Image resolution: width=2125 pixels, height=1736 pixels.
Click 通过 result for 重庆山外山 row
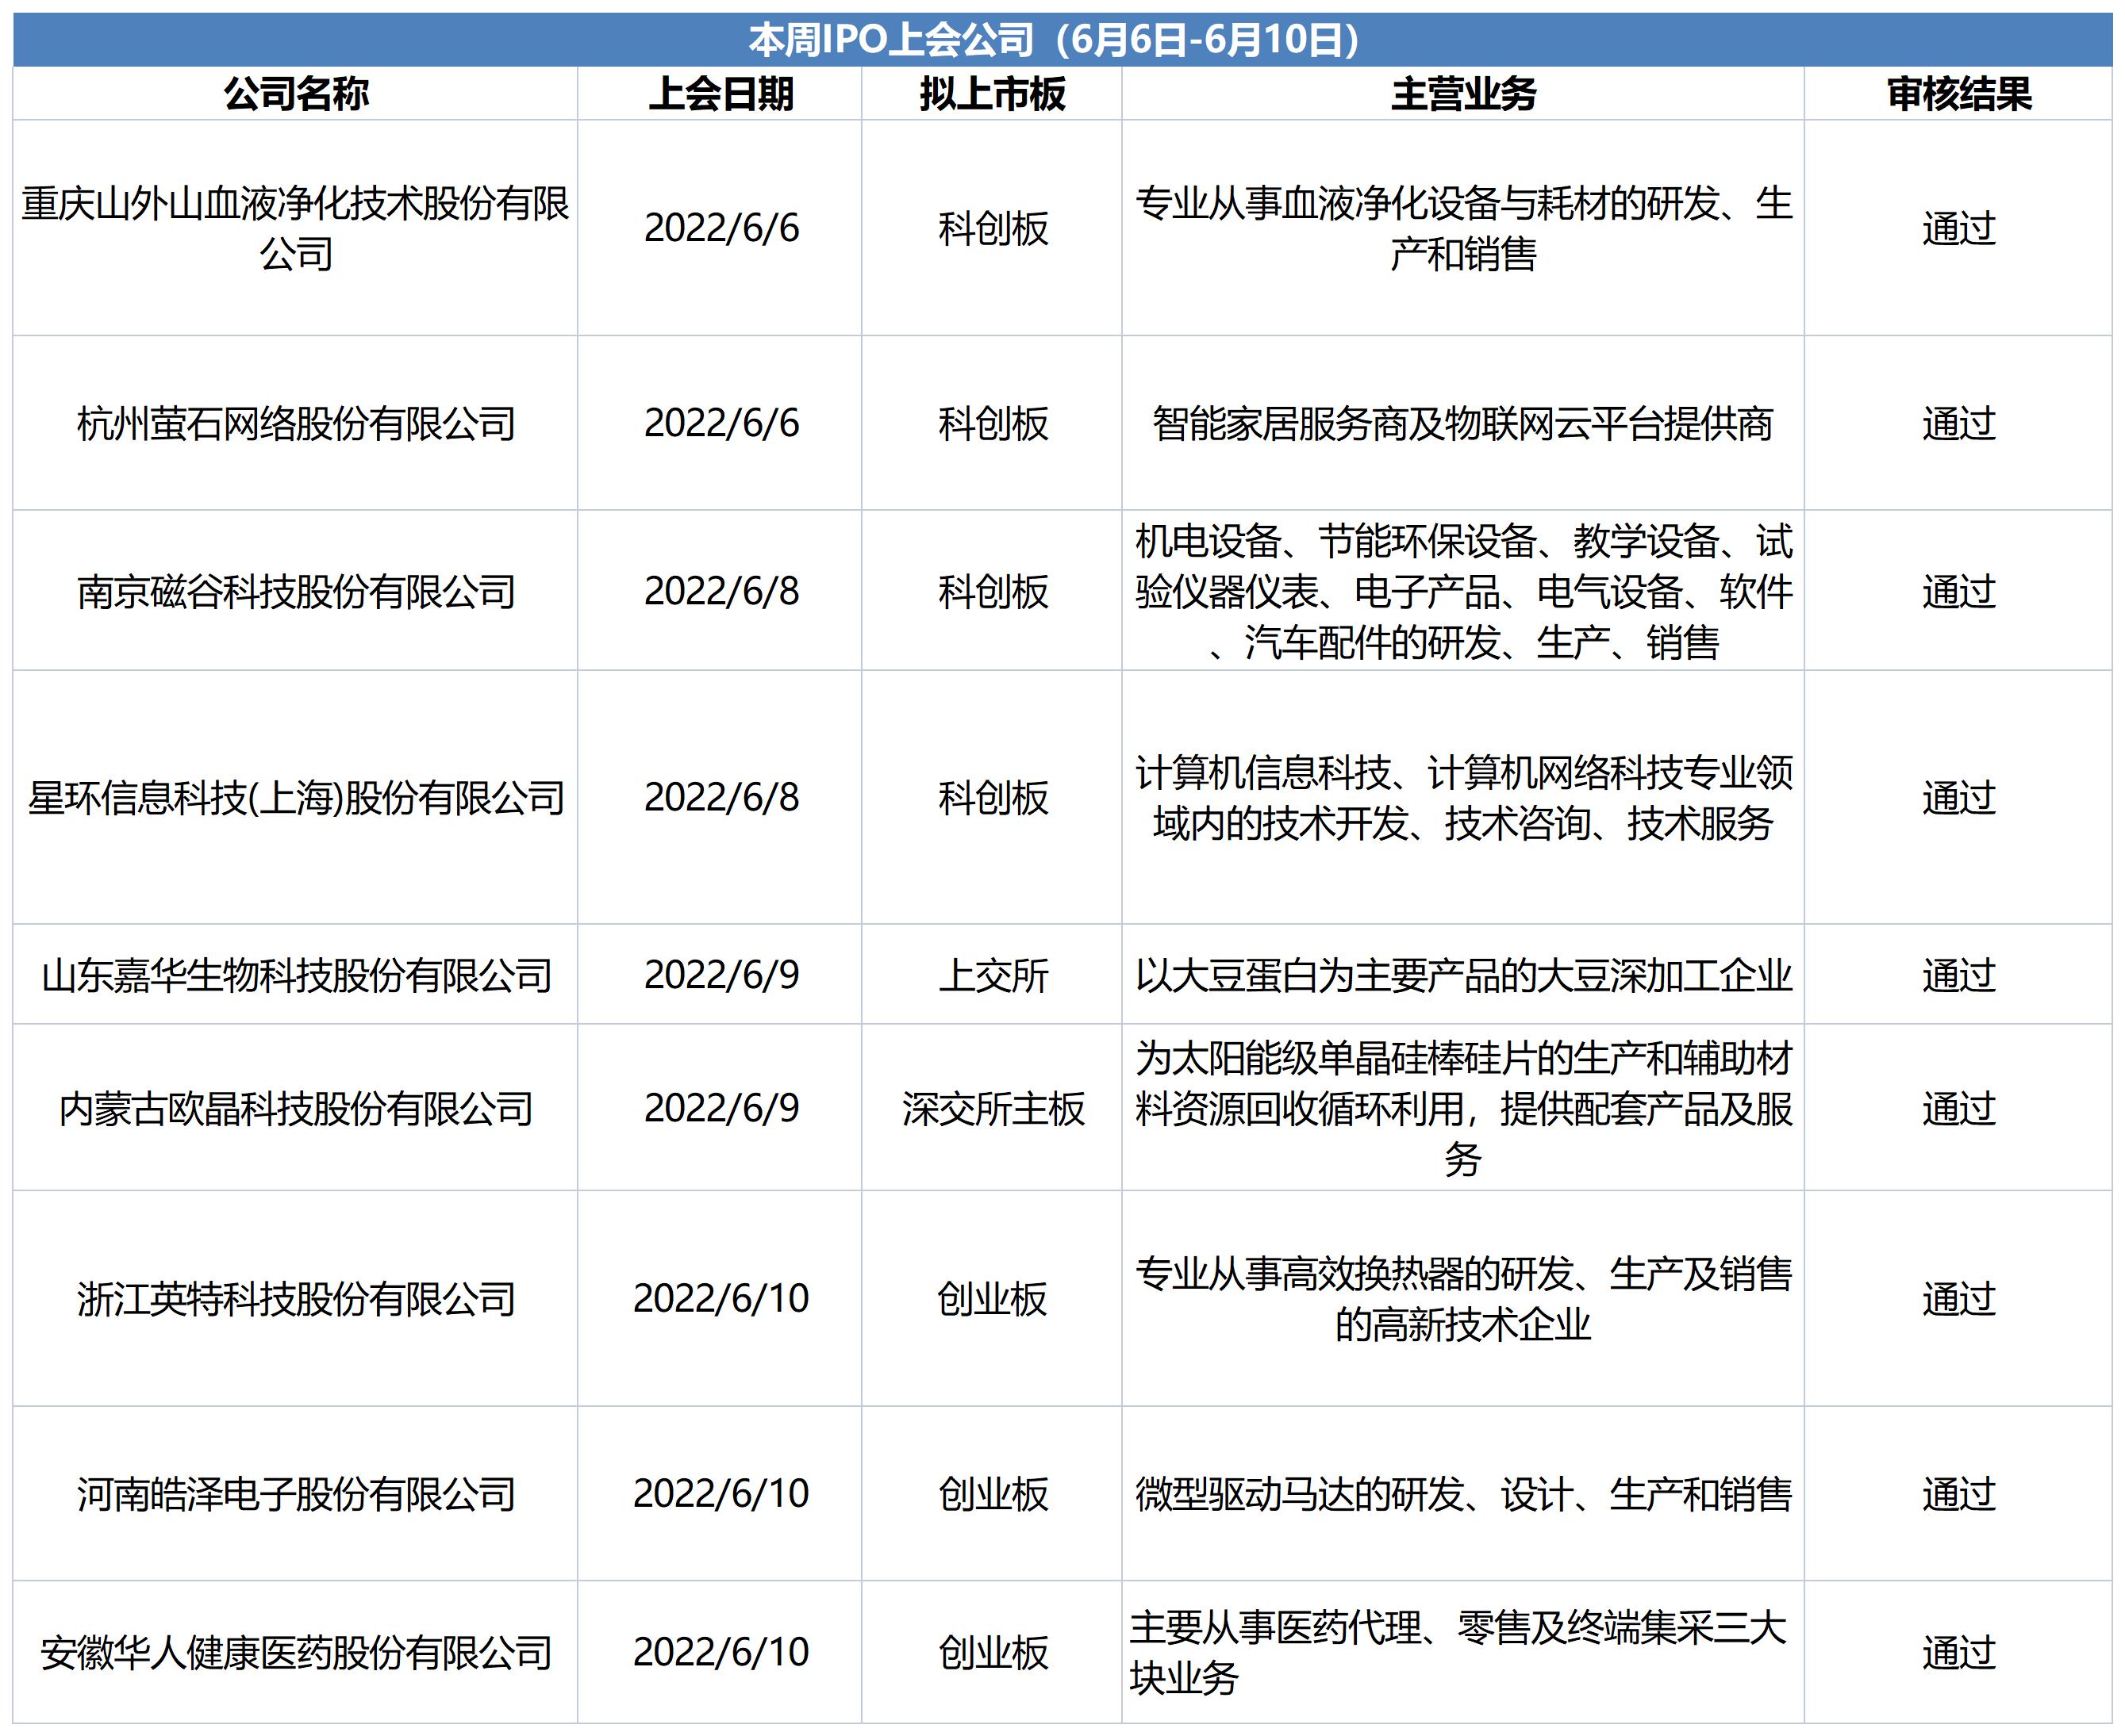(x=1959, y=229)
